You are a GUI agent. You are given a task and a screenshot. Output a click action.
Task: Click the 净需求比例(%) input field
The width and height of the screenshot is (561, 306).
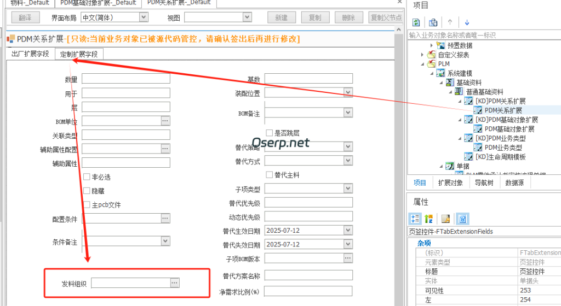pos(308,291)
